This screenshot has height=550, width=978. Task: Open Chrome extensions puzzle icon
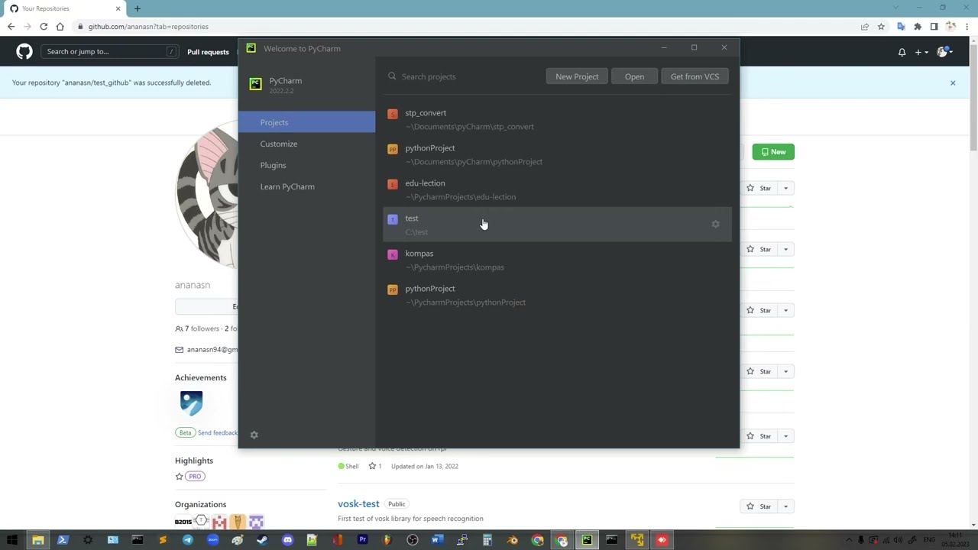tap(918, 27)
